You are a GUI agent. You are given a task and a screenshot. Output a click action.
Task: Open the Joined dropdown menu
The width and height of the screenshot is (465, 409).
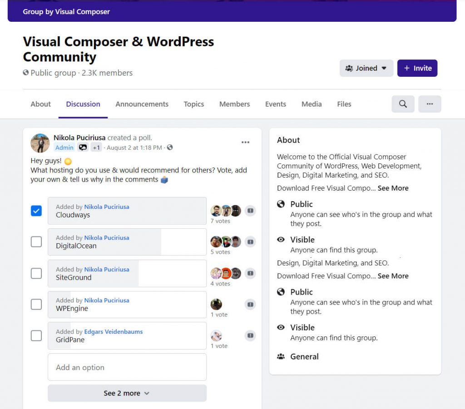[x=366, y=68]
